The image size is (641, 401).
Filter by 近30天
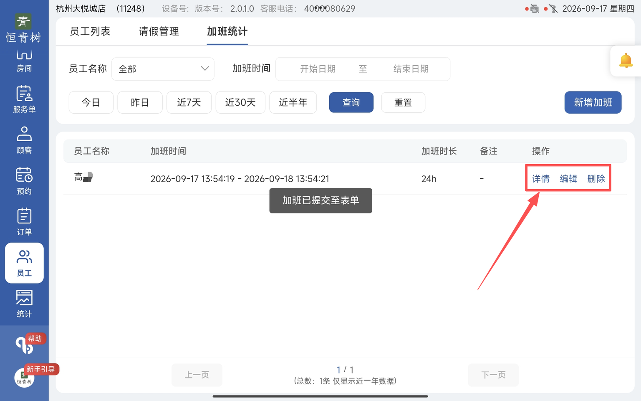tap(240, 102)
